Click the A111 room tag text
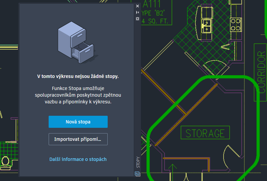The width and height of the screenshot is (267, 181). coord(152,4)
